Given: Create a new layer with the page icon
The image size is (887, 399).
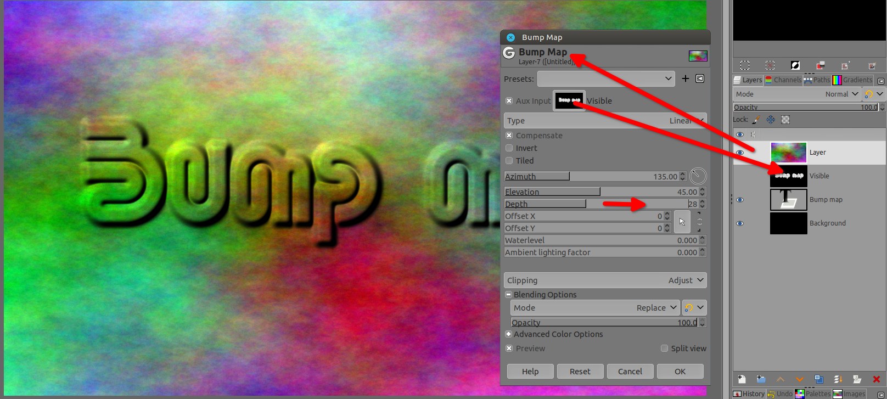Looking at the screenshot, I should point(742,379).
